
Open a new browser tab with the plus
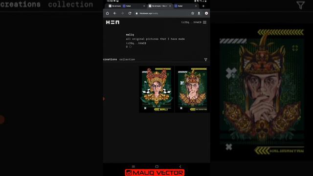[203, 6]
